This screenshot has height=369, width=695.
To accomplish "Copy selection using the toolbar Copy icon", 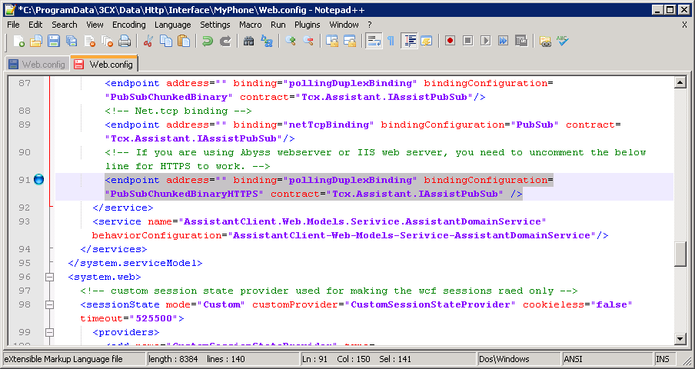I will pyautogui.click(x=166, y=42).
